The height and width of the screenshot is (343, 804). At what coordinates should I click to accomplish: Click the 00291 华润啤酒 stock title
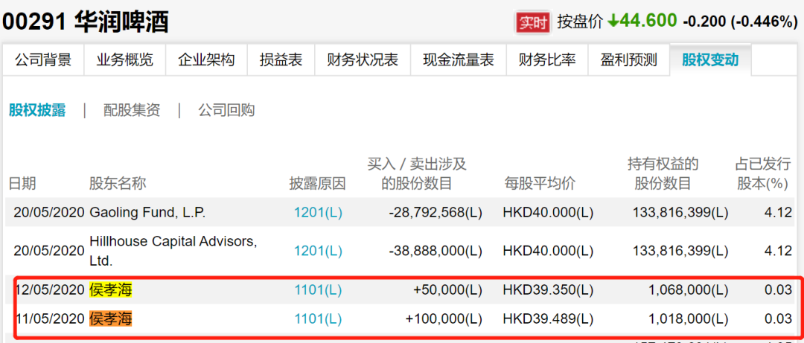coord(86,22)
